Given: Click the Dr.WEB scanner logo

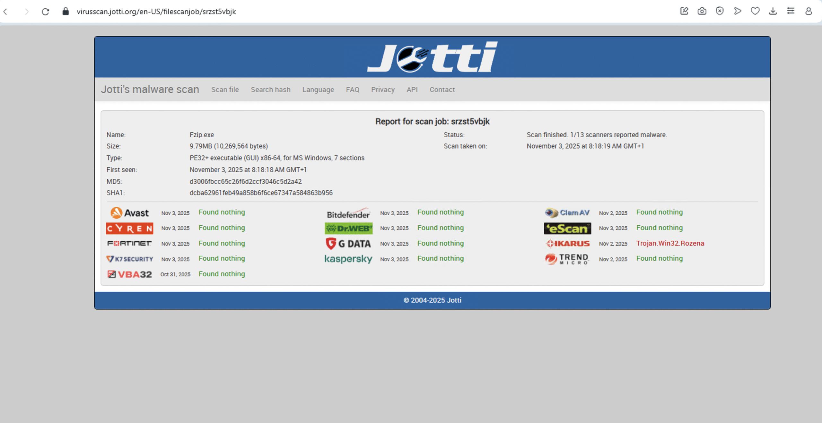Looking at the screenshot, I should 348,228.
